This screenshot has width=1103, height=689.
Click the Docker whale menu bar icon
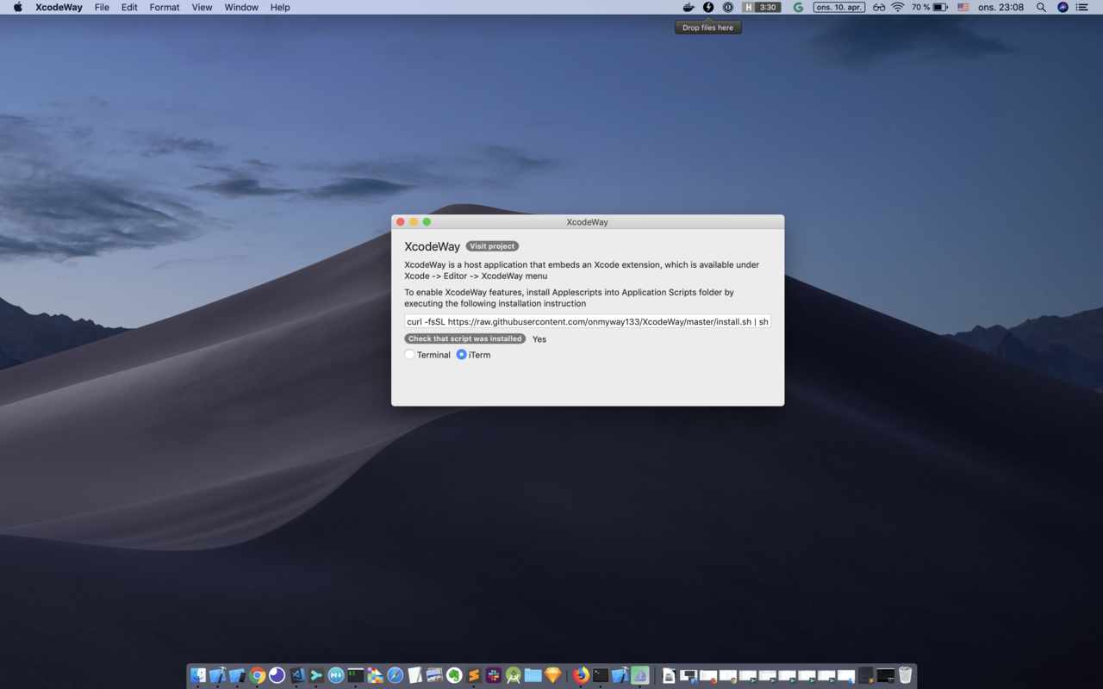(689, 7)
